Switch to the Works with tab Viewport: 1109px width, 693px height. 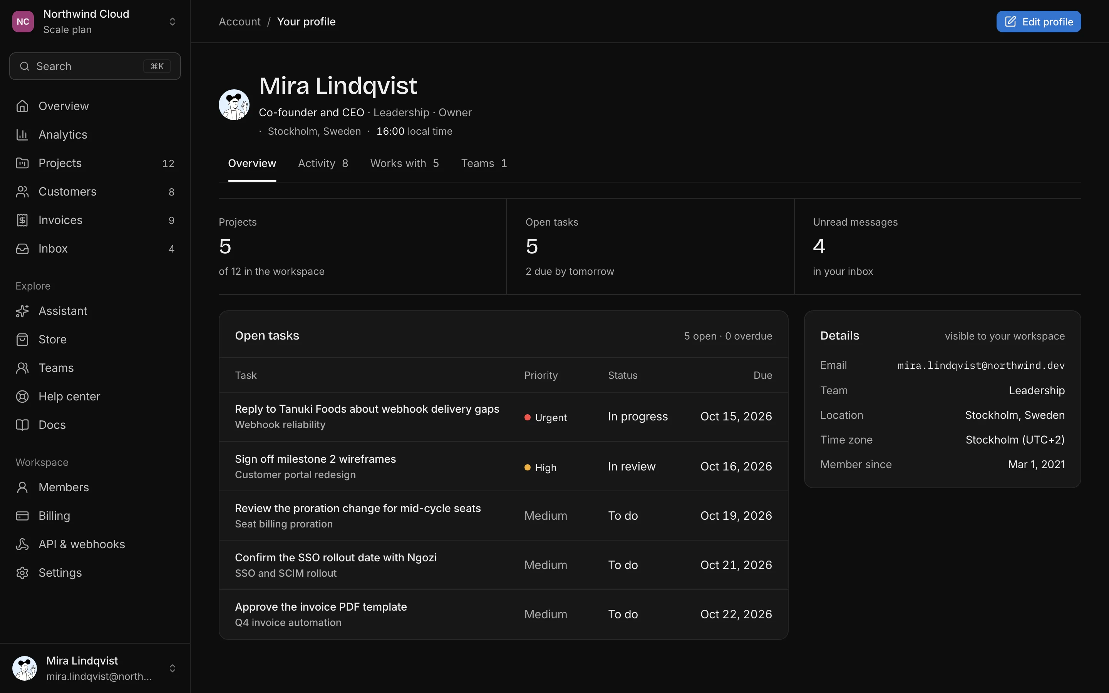(405, 164)
